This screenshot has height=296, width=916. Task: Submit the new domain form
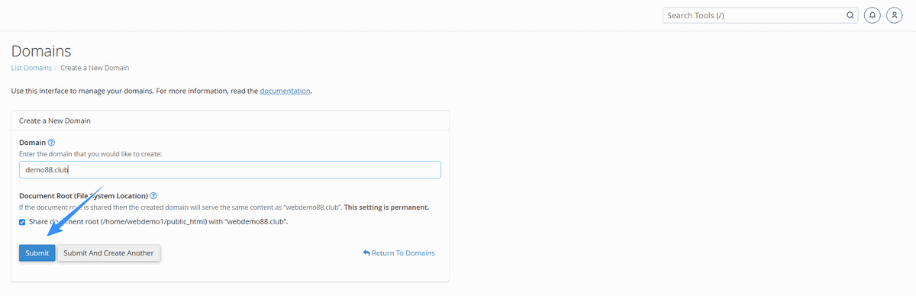coord(37,253)
